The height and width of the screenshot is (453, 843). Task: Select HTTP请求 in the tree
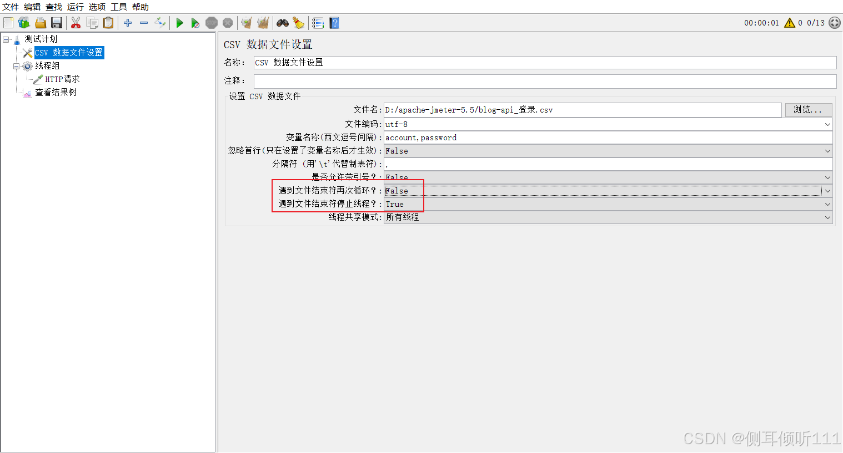pos(62,79)
